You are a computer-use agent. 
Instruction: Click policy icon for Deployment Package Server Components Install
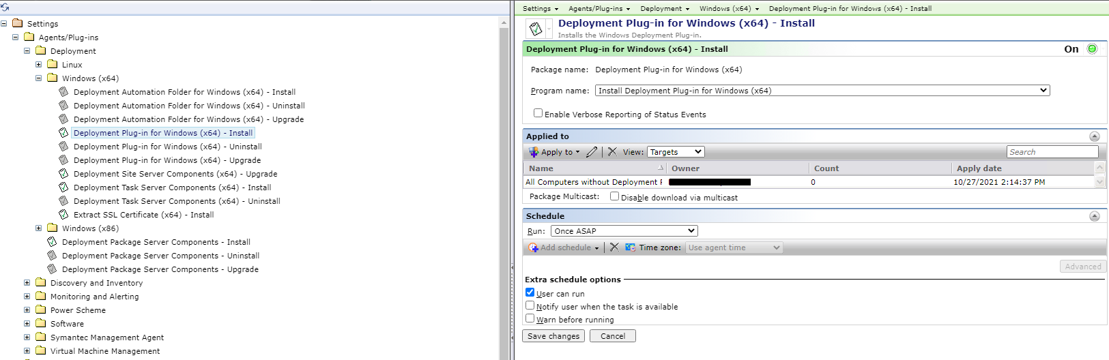tap(53, 241)
